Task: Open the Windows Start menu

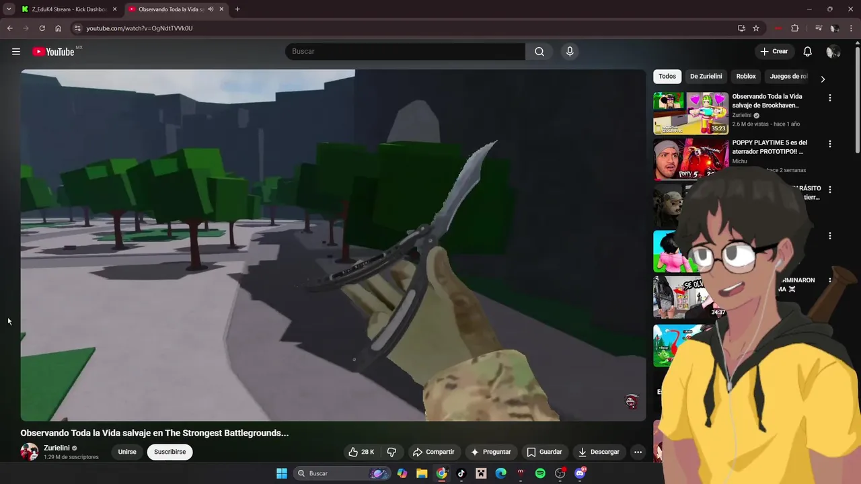Action: click(282, 473)
